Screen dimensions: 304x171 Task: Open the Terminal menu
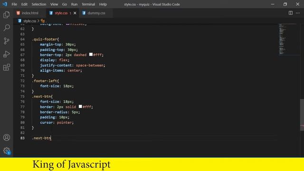(88, 4)
